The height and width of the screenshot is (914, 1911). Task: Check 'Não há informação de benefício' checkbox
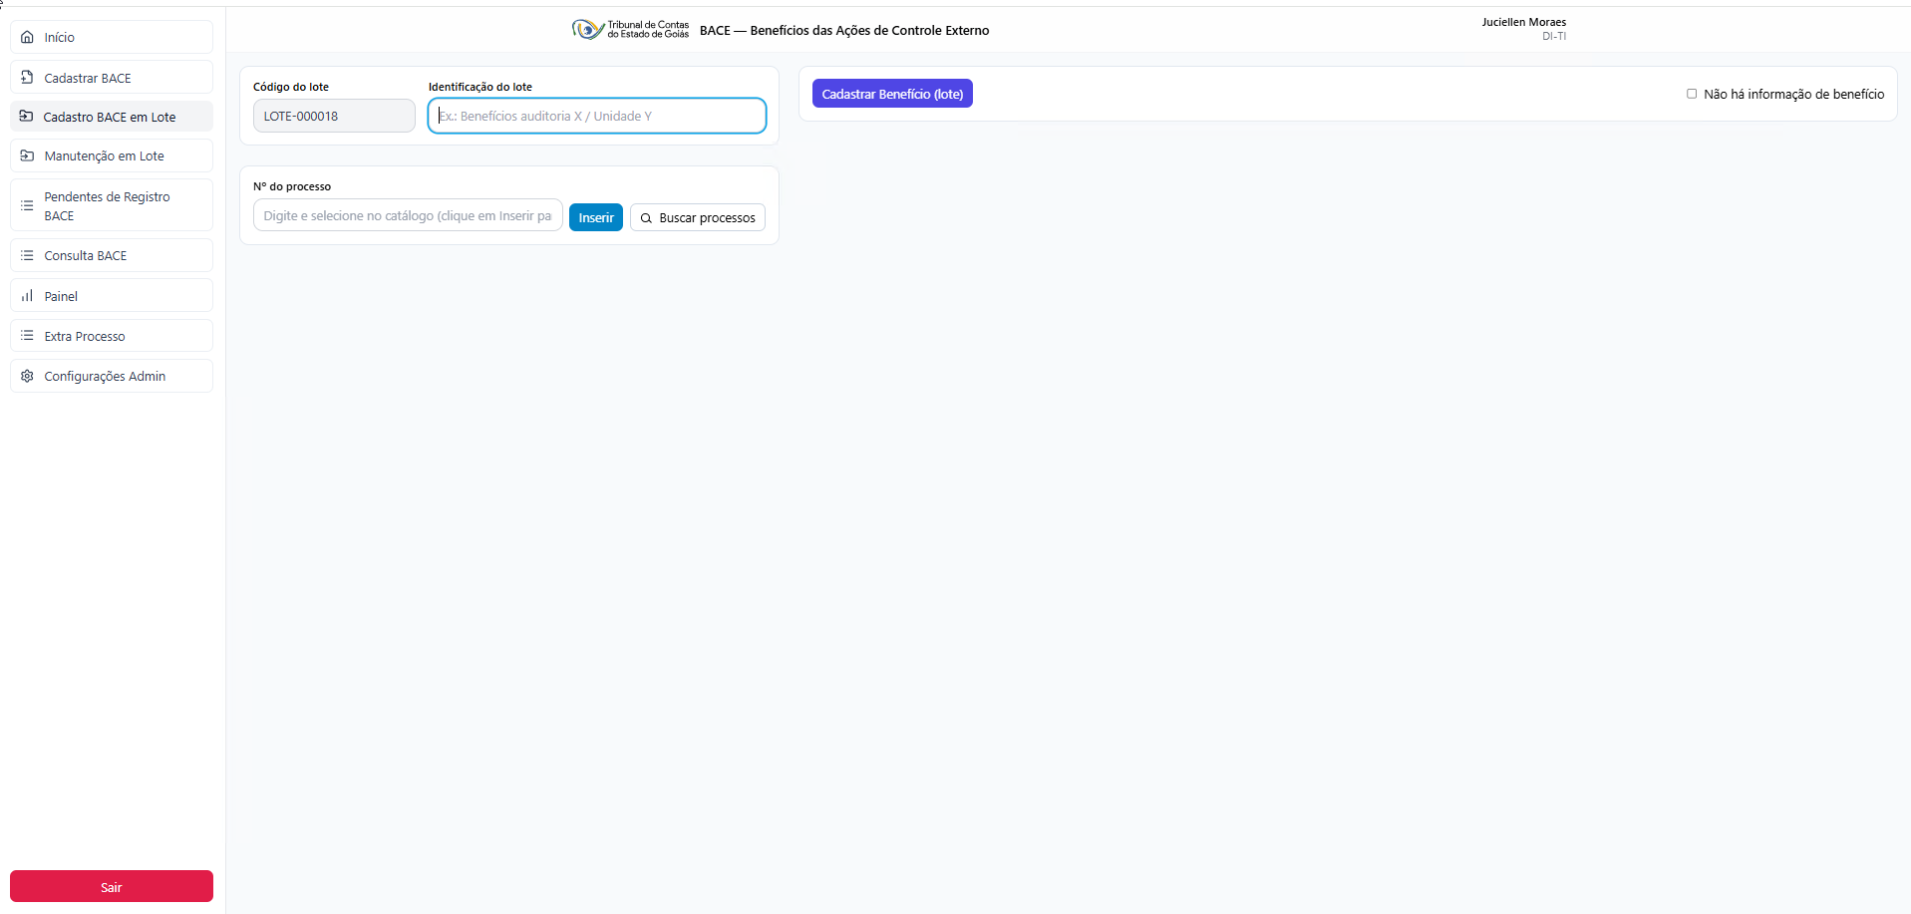point(1692,94)
